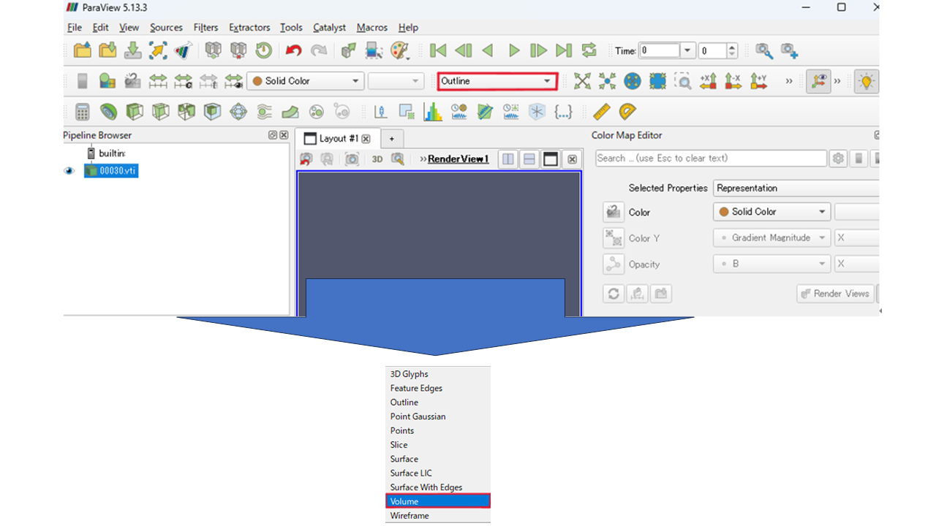Play the animation
The image size is (936, 526).
pyautogui.click(x=514, y=50)
